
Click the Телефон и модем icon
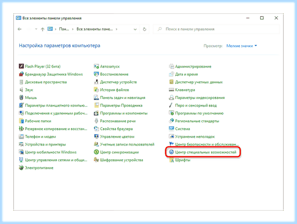21,137
